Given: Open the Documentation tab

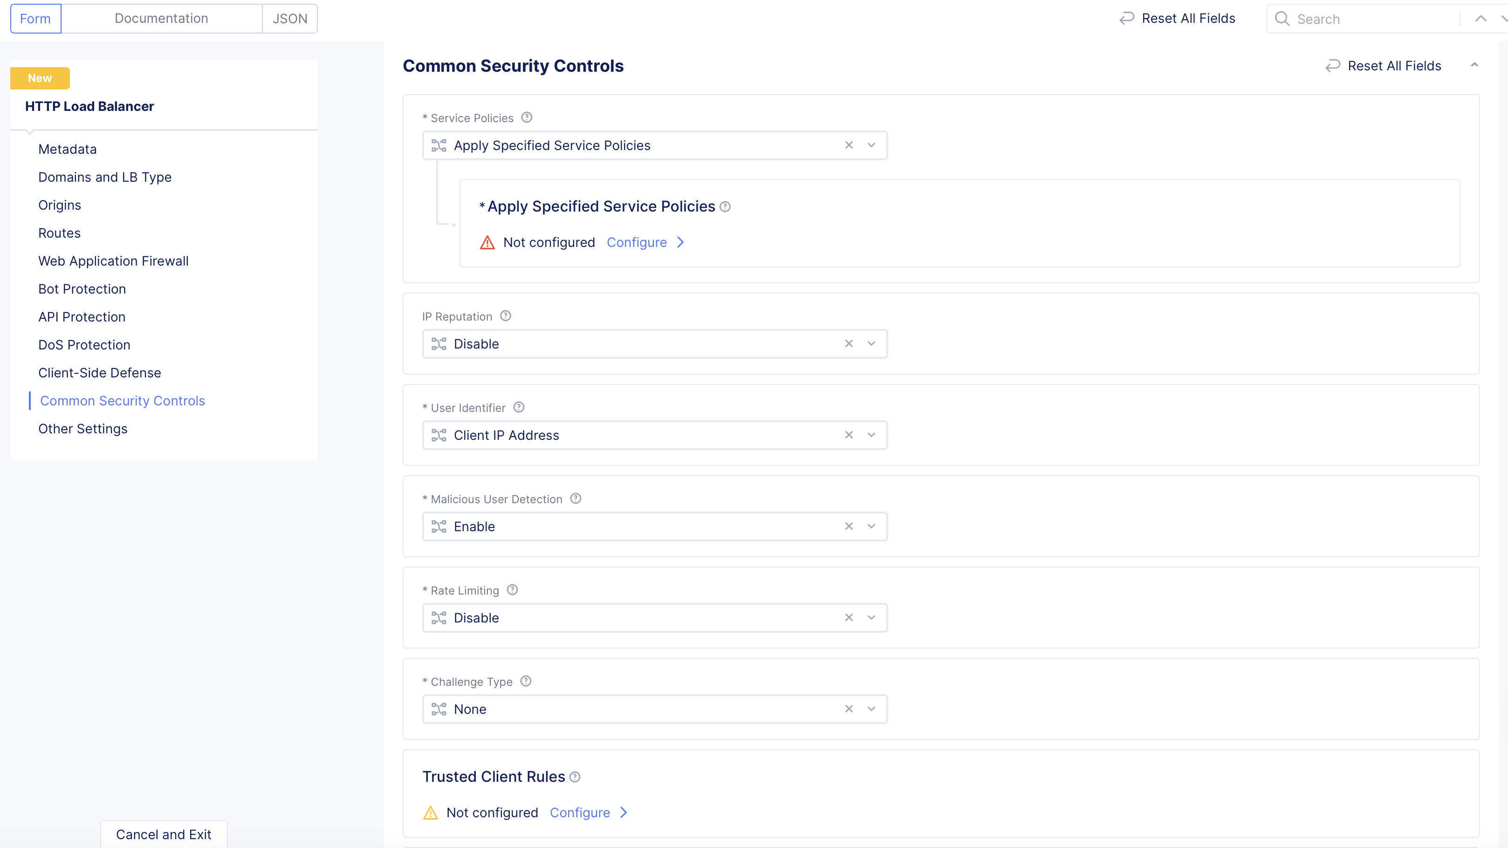Looking at the screenshot, I should click(x=161, y=19).
